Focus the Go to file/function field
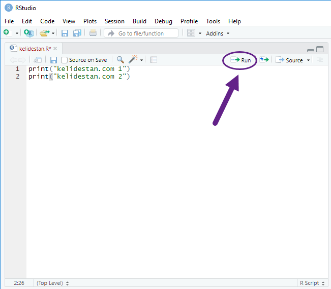 pos(141,33)
